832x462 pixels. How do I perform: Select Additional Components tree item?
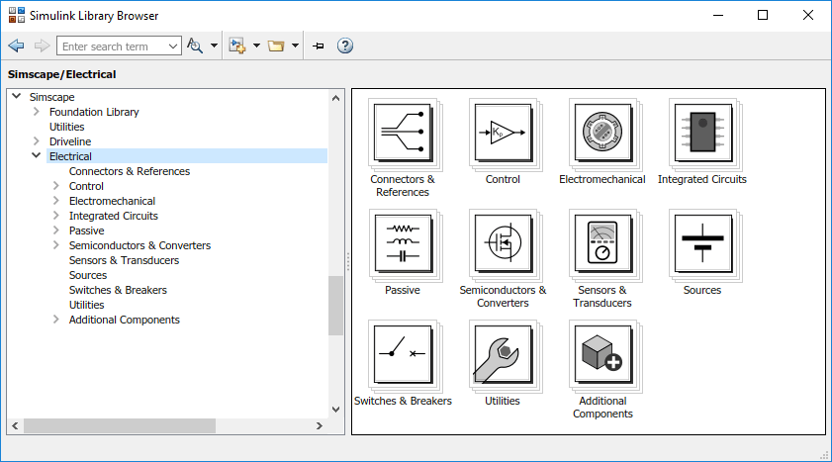pyautogui.click(x=125, y=320)
